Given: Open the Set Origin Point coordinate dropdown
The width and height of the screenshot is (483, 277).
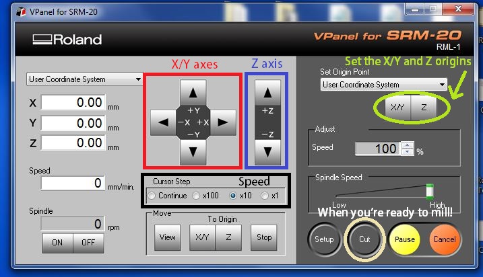Looking at the screenshot, I should click(383, 85).
